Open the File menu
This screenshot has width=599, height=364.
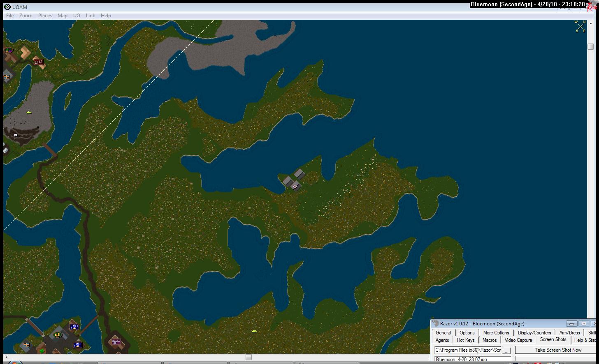10,16
